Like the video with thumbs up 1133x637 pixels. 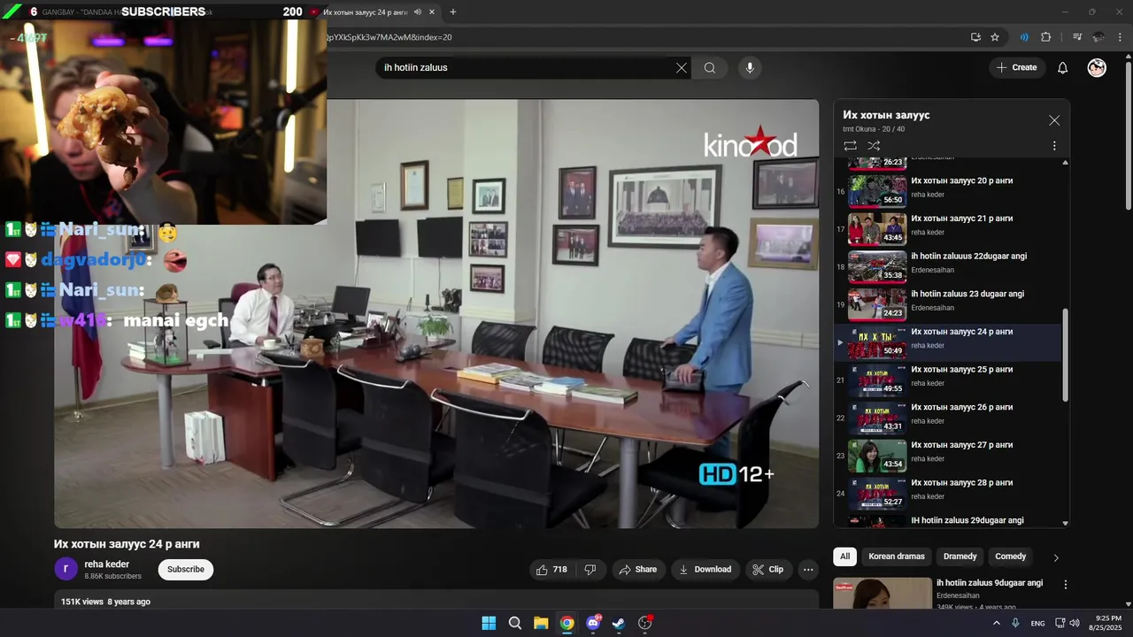coord(551,570)
